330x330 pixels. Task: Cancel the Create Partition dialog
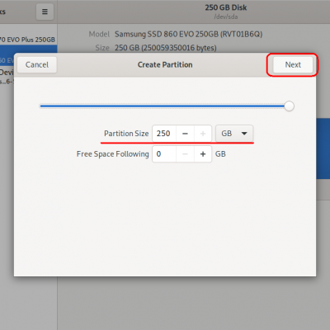(x=37, y=65)
